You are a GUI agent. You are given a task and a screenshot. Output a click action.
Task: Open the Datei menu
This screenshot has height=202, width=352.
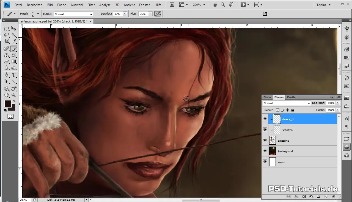[18, 5]
